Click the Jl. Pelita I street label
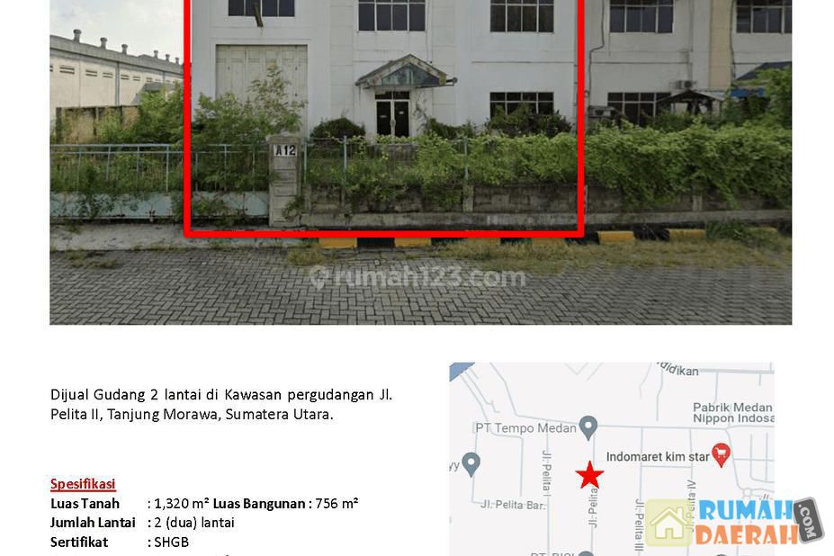The width and height of the screenshot is (834, 556). (x=546, y=471)
